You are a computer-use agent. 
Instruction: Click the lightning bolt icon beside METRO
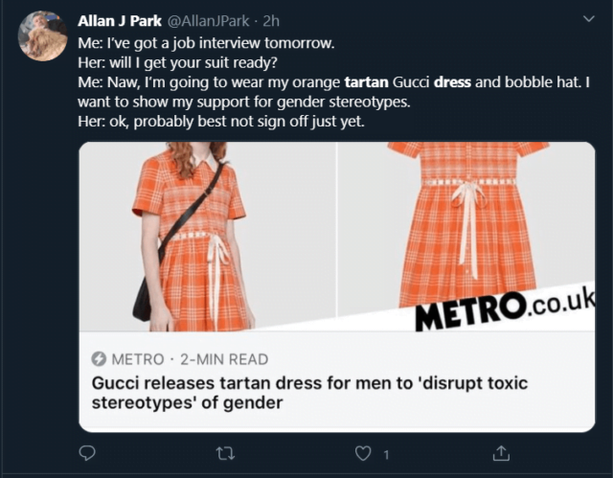click(99, 359)
